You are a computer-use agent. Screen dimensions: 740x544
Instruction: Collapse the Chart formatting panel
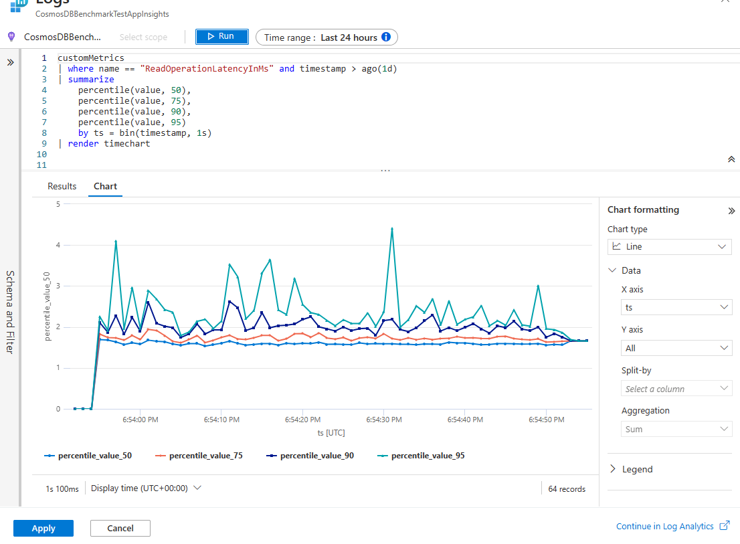(x=731, y=210)
